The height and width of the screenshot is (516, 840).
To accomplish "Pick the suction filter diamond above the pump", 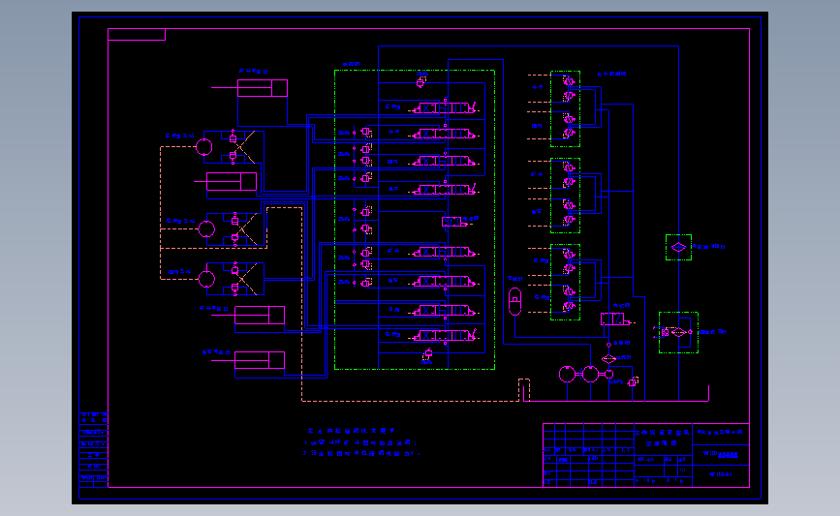I will [x=608, y=358].
